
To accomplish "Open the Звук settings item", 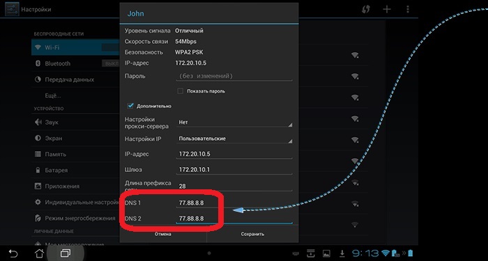I will pos(75,122).
